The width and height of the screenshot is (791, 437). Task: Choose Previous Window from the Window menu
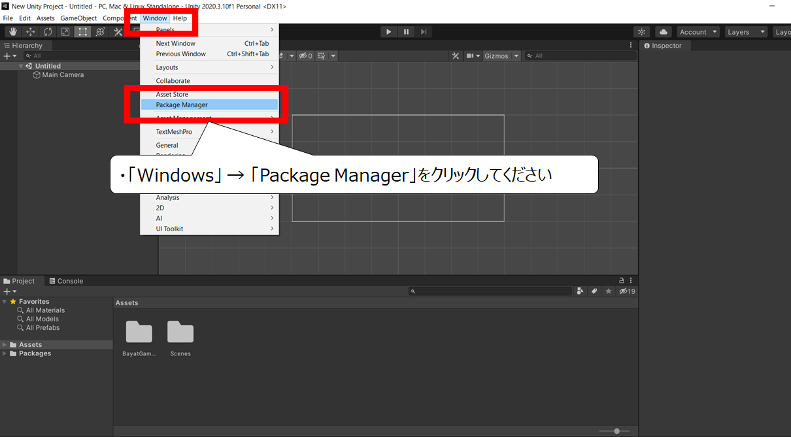click(x=210, y=54)
